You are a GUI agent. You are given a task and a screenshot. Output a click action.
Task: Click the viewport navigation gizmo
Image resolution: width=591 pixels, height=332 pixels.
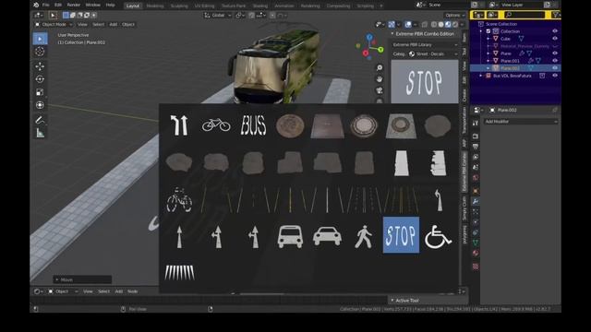pyautogui.click(x=369, y=47)
